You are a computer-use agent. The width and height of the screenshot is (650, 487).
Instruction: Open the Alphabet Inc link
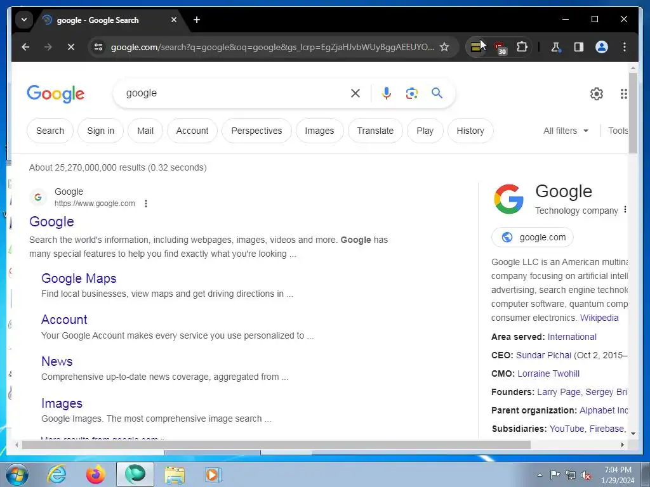pos(604,410)
